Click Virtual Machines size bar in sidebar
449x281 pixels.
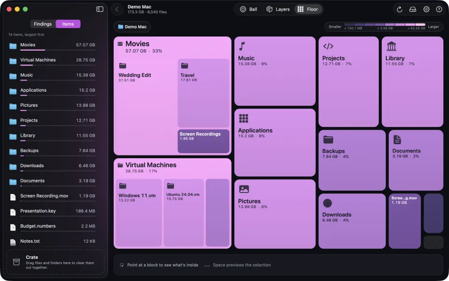[58, 65]
